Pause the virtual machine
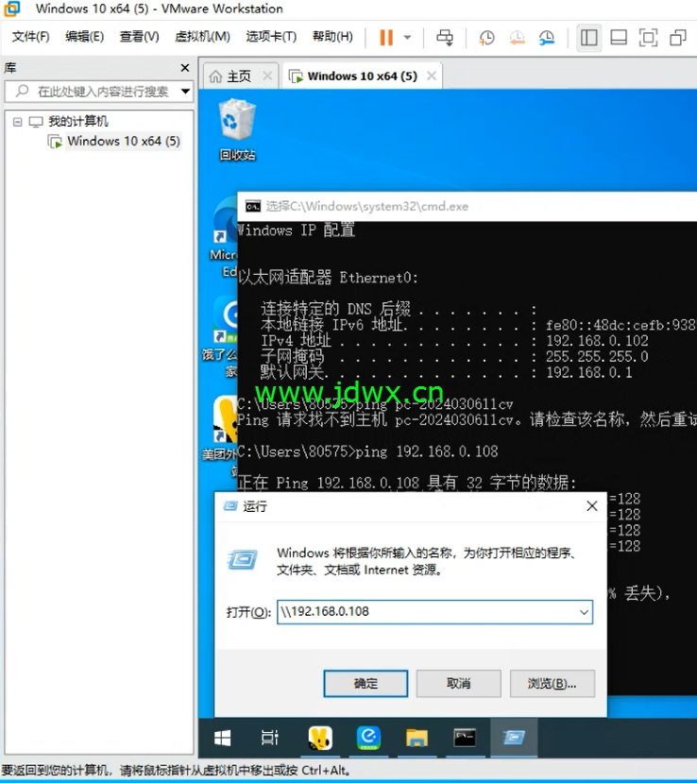The image size is (697, 783). click(386, 38)
